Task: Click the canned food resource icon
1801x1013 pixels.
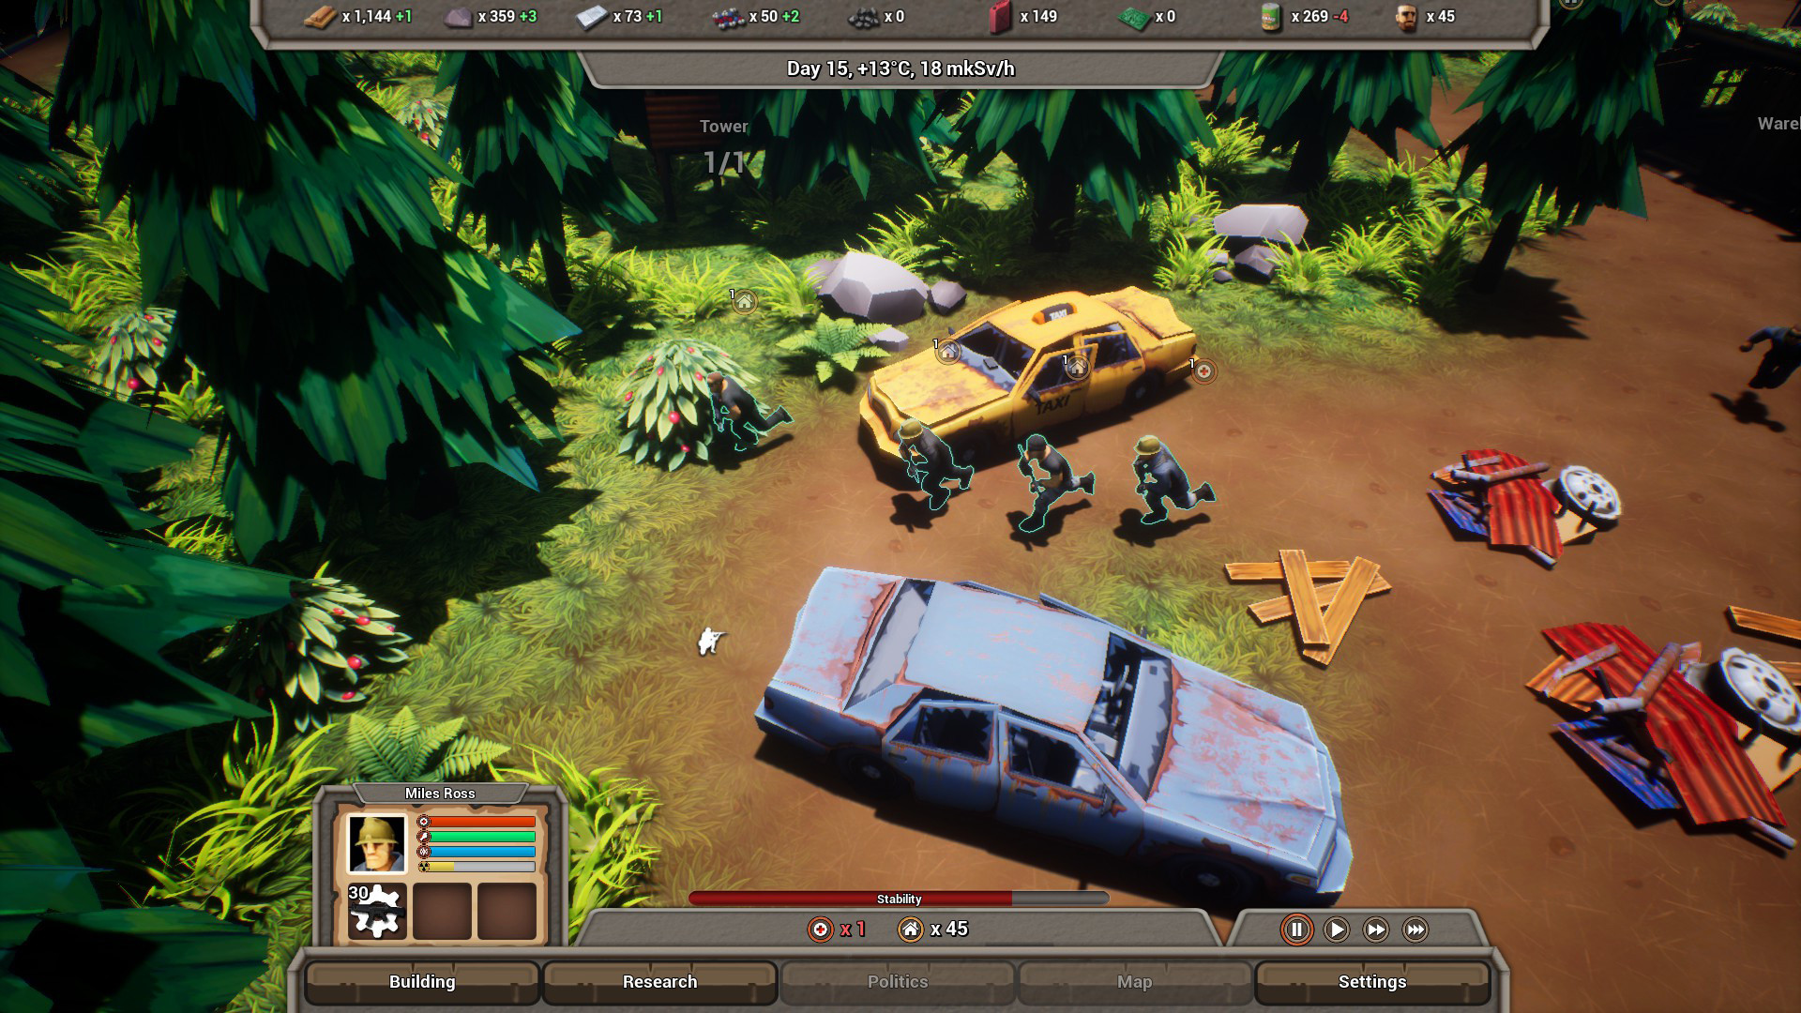Action: tap(1271, 17)
